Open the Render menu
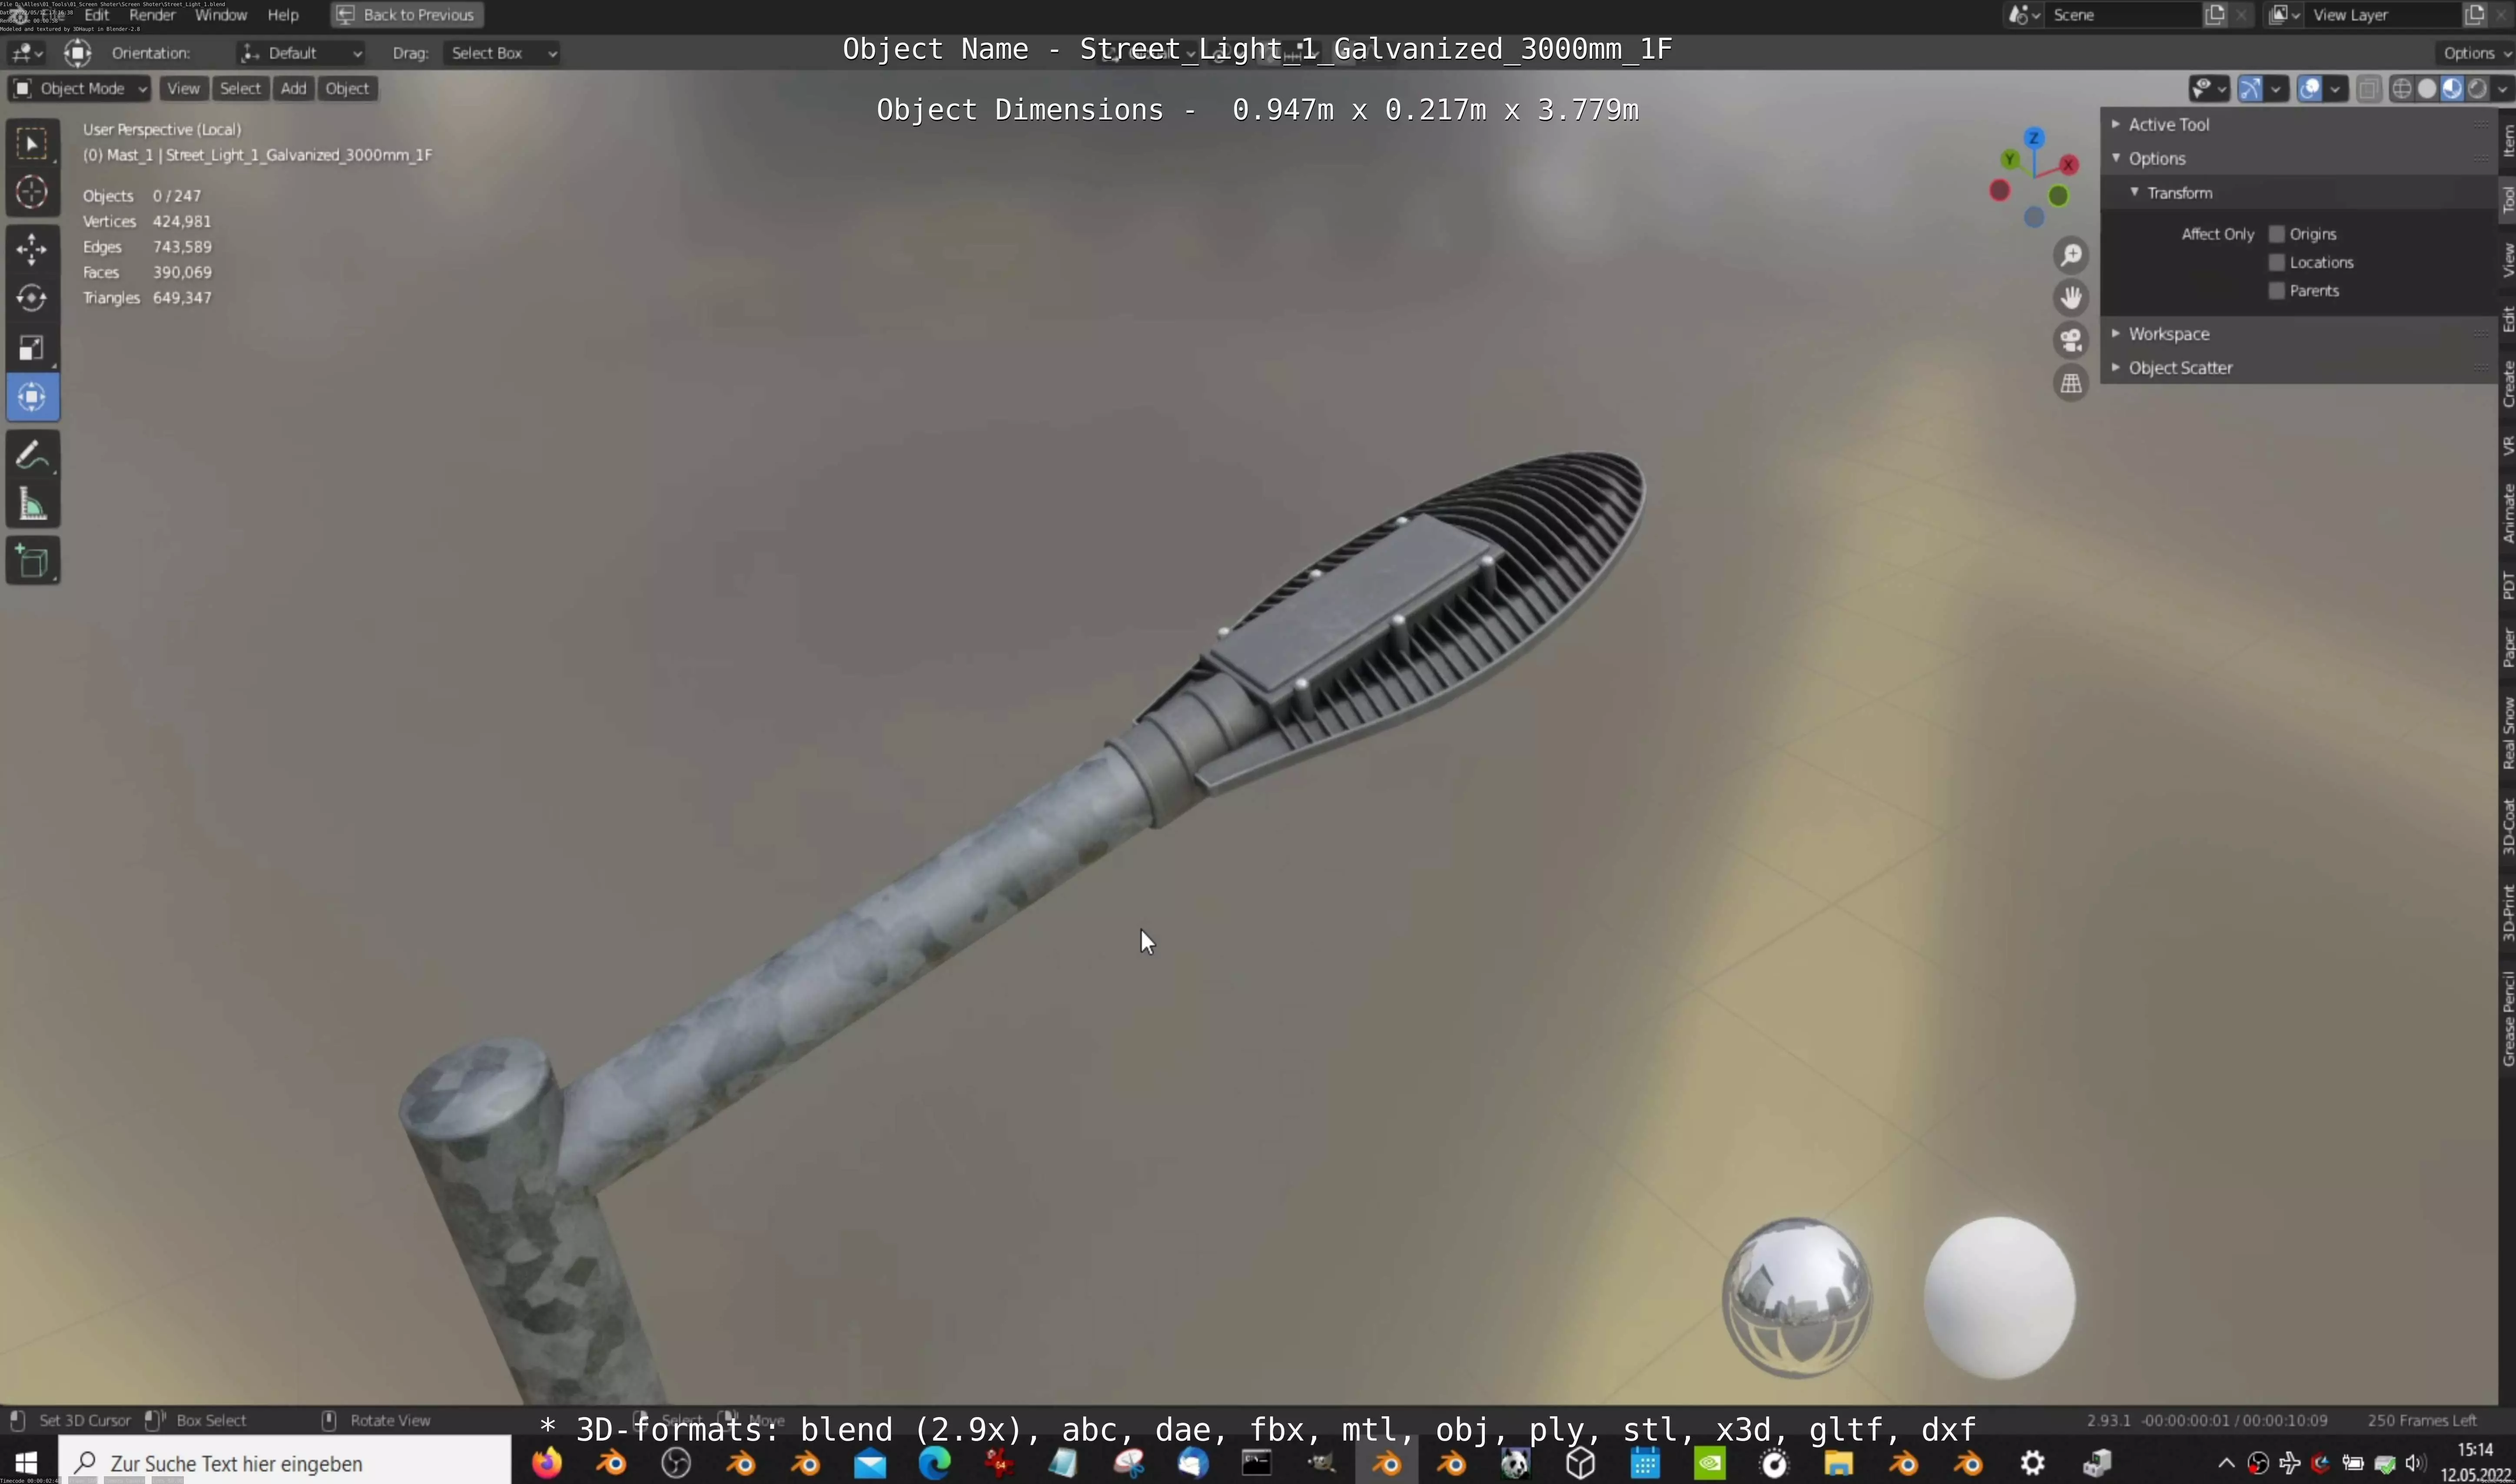The height and width of the screenshot is (1484, 2516). (x=152, y=15)
